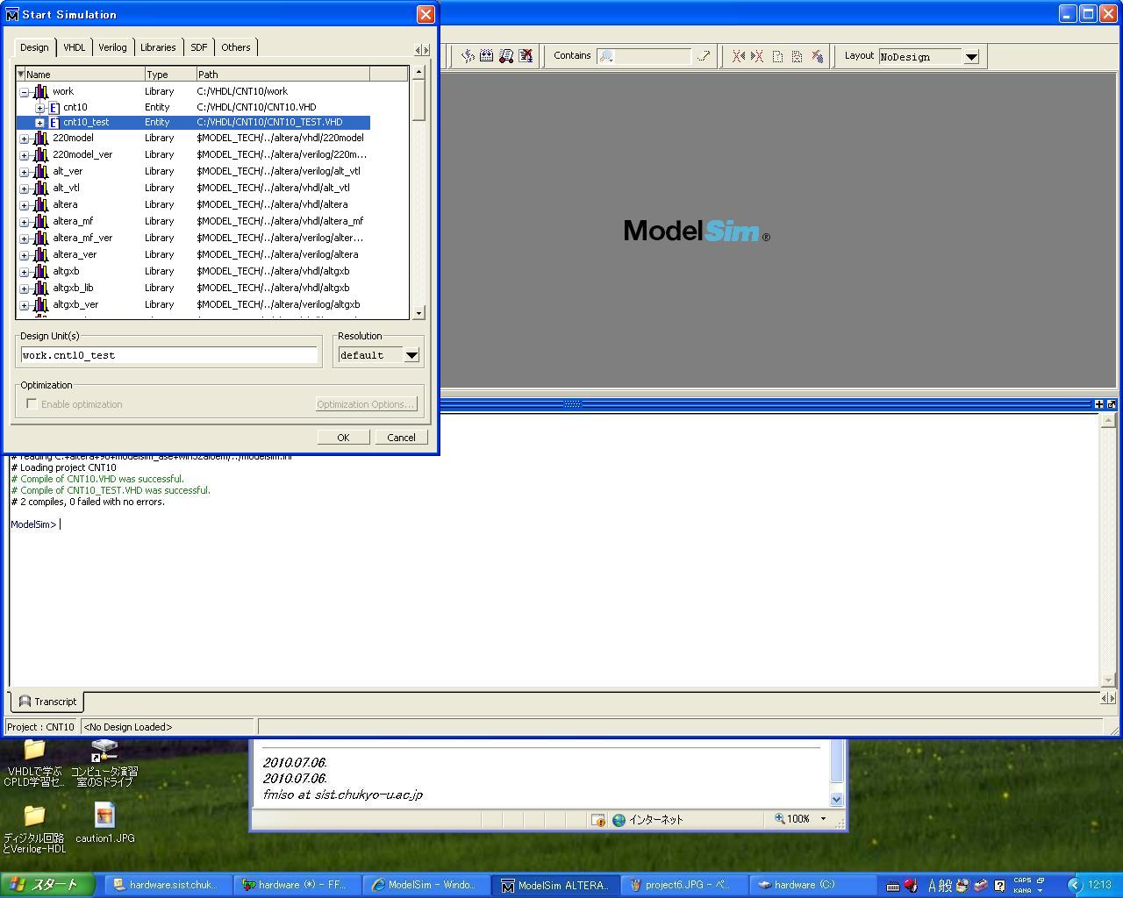Expand the cnt10 entity node
The height and width of the screenshot is (898, 1123).
coord(39,108)
